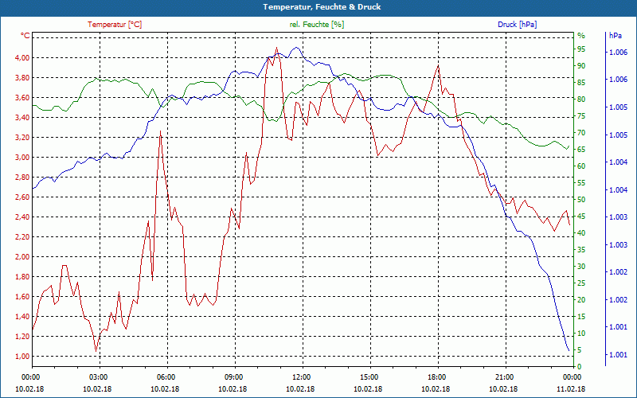Click the '1,20' temperature axis value

(x=23, y=336)
